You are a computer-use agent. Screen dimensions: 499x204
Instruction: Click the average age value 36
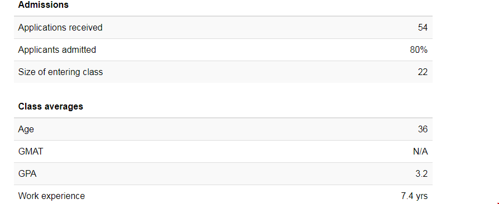(423, 130)
